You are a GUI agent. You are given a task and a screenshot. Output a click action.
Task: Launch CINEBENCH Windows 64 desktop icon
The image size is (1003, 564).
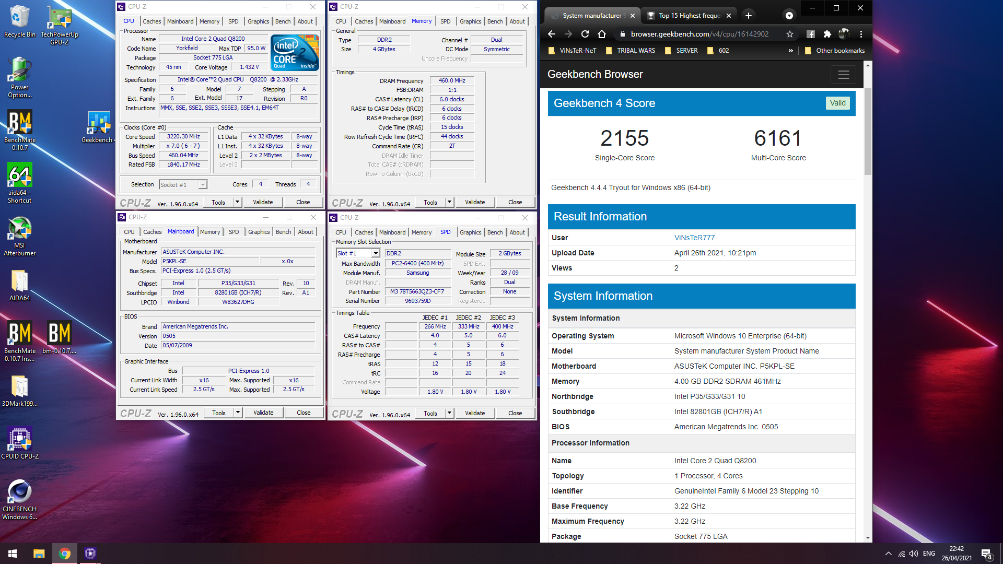[x=19, y=499]
